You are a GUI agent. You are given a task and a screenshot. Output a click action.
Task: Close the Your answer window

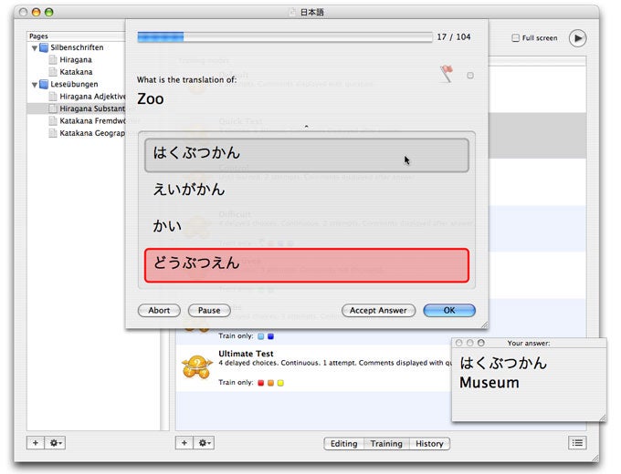click(458, 343)
